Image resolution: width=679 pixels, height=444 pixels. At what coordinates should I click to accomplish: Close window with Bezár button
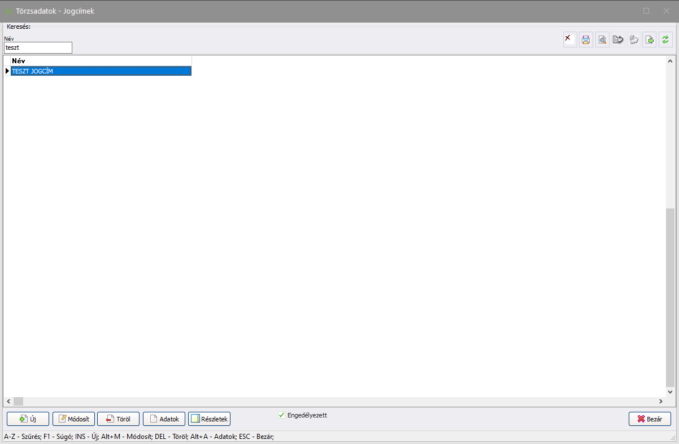650,419
